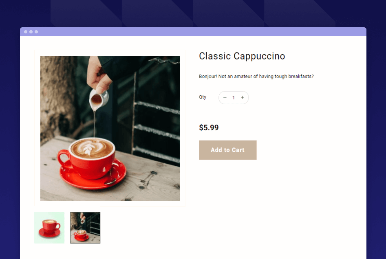The width and height of the screenshot is (386, 259).
Task: Click the Classic Cappuccino product title
Action: (x=242, y=56)
